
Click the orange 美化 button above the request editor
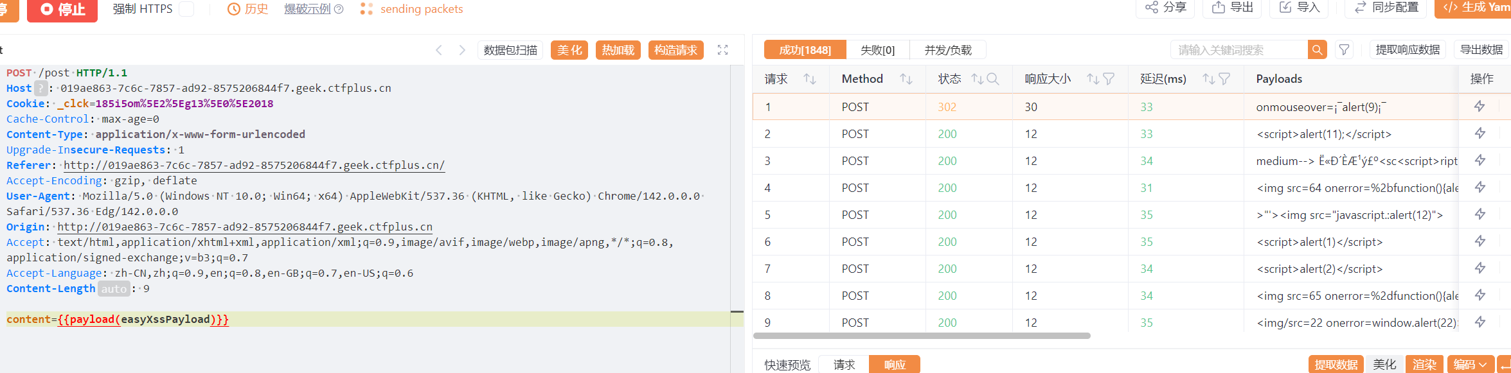click(x=569, y=50)
